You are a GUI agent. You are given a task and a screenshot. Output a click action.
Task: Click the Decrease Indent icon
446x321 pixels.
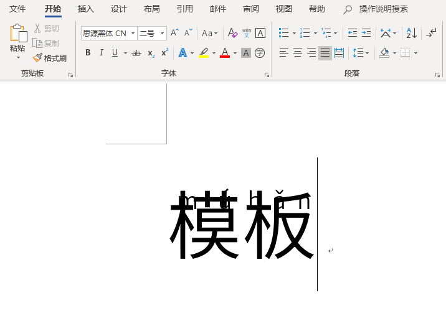(353, 33)
